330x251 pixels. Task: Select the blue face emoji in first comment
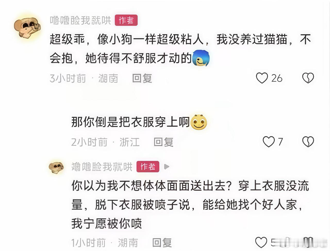coord(201,58)
